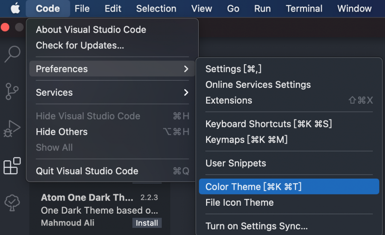The width and height of the screenshot is (385, 235).
Task: Click the Code menu in the menu bar
Action: pyautogui.click(x=48, y=9)
